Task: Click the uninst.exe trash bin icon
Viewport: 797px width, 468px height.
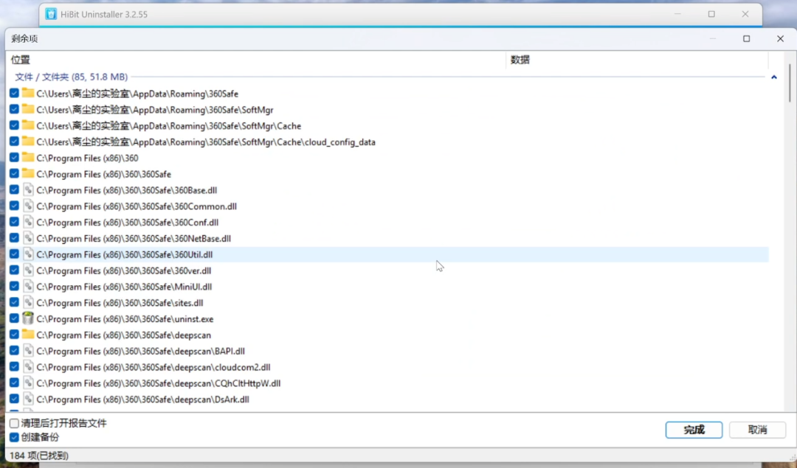Action: coord(28,318)
